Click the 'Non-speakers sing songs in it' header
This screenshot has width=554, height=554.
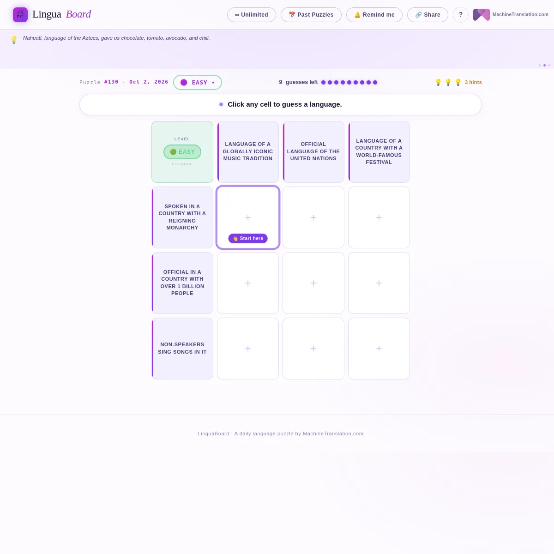[182, 349]
